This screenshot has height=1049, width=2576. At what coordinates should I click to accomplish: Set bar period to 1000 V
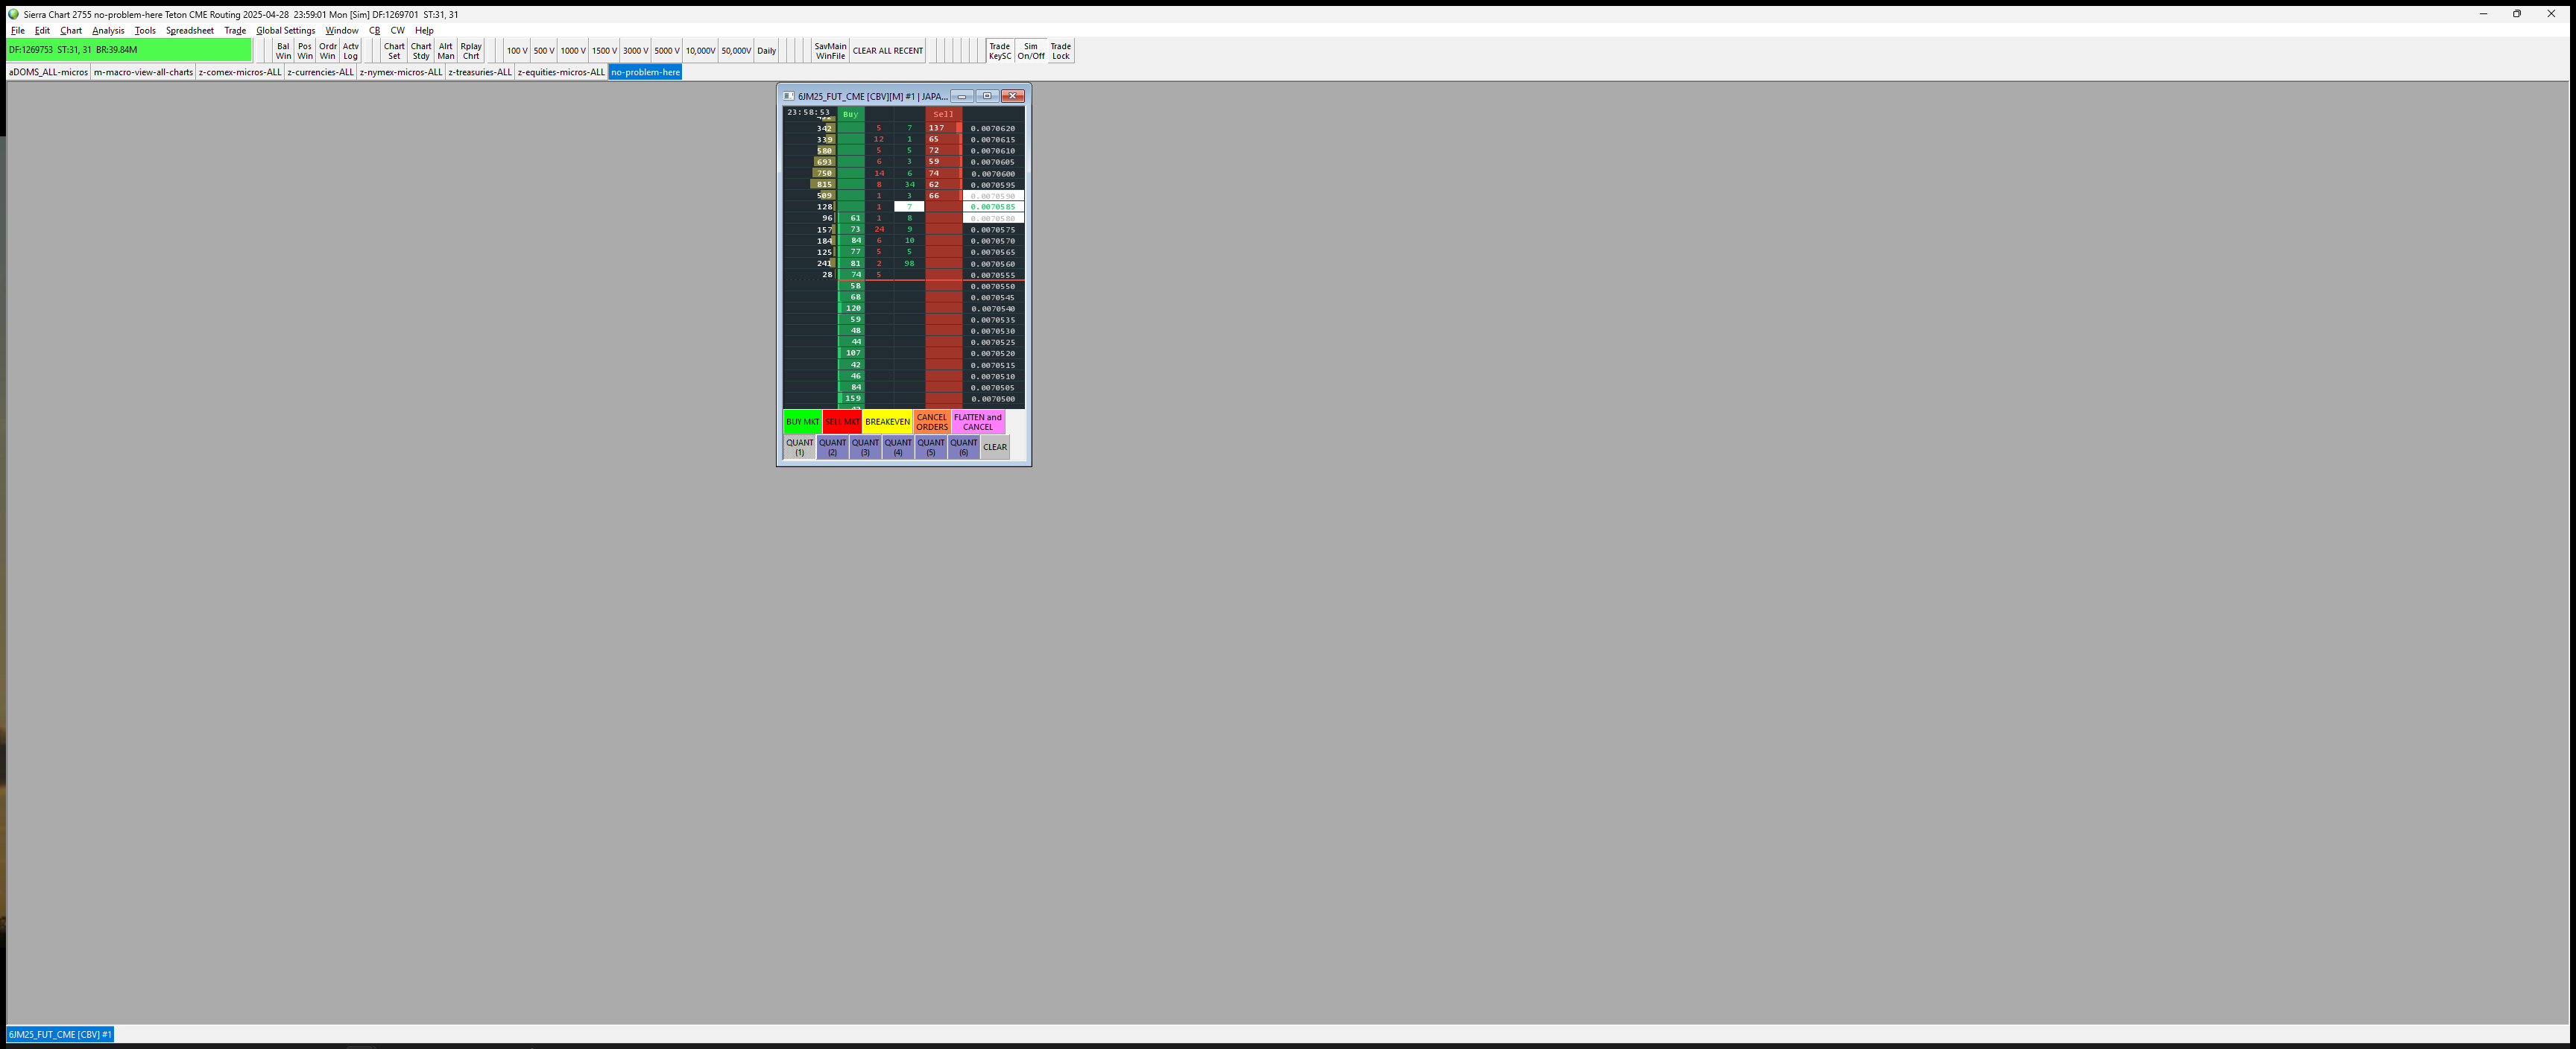[x=573, y=51]
